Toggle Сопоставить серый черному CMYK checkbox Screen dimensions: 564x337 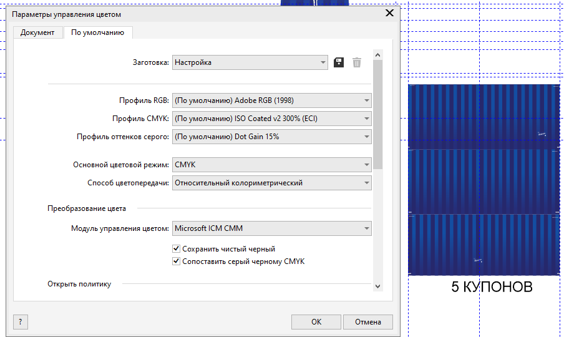(176, 261)
